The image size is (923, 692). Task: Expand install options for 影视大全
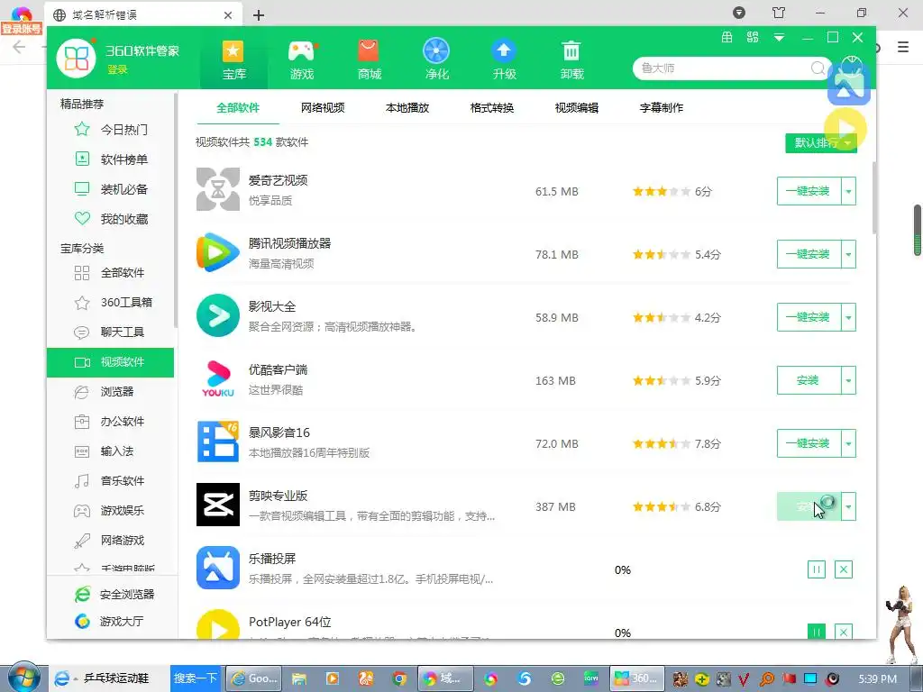pyautogui.click(x=848, y=317)
